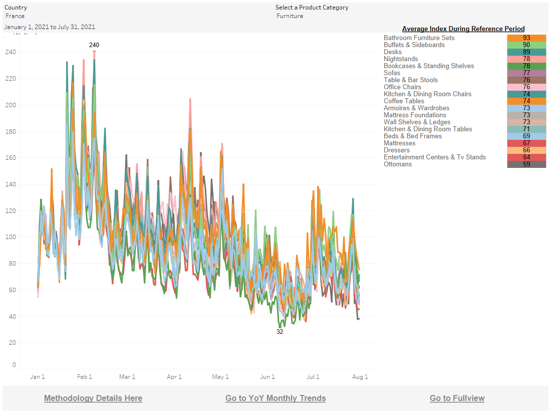Image resolution: width=551 pixels, height=414 pixels.
Task: Click Entertainment Centers & Tv Stands entry
Action: (434, 157)
